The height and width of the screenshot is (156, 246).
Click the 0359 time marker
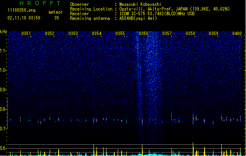click(x=214, y=34)
